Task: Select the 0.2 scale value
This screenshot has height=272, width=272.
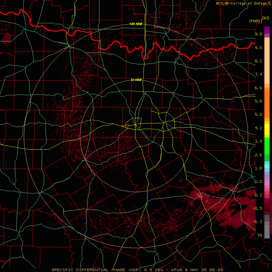Action: [x=258, y=195]
